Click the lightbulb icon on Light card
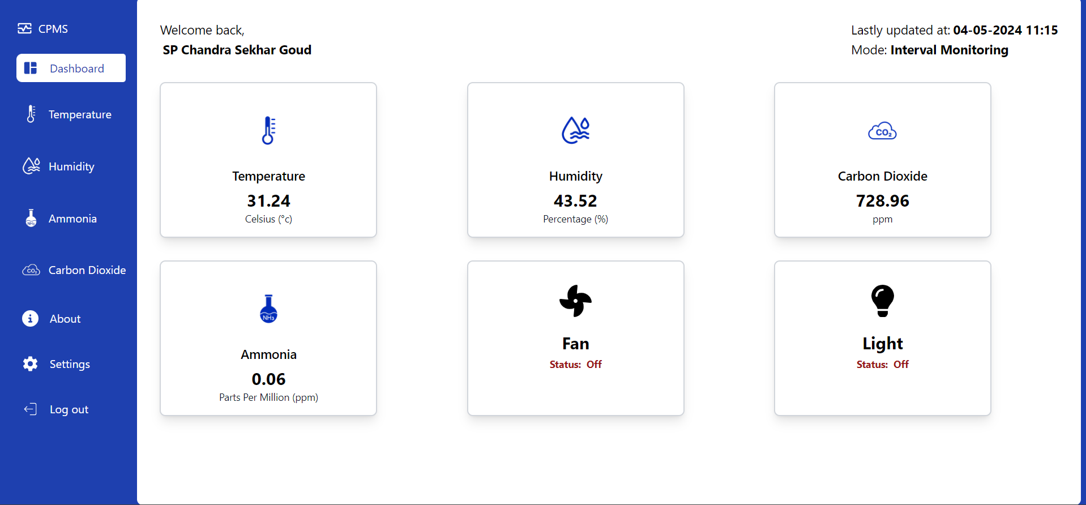Screen dimensions: 1086x505 coord(882,301)
